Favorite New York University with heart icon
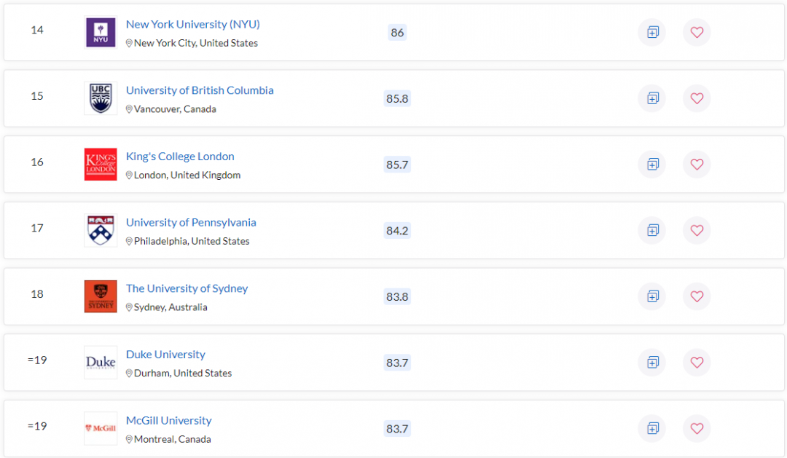The image size is (787, 458). pyautogui.click(x=697, y=33)
